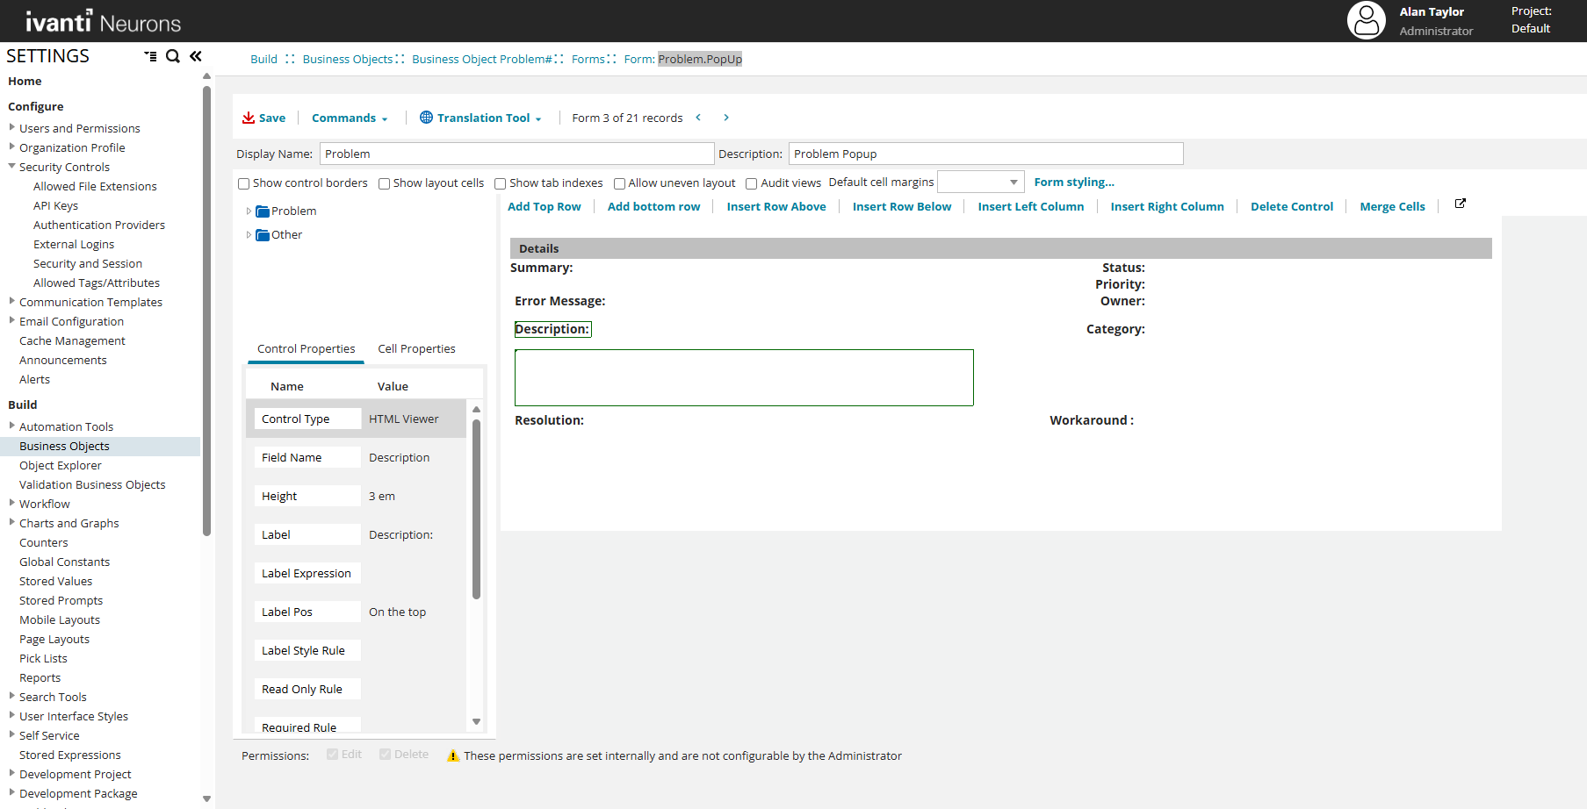The image size is (1587, 809).
Task: Click the user profile avatar icon
Action: (x=1366, y=20)
